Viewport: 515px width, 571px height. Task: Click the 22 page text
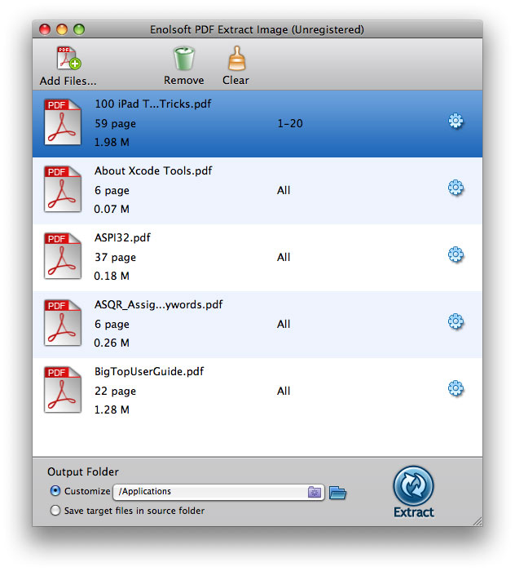[x=115, y=391]
